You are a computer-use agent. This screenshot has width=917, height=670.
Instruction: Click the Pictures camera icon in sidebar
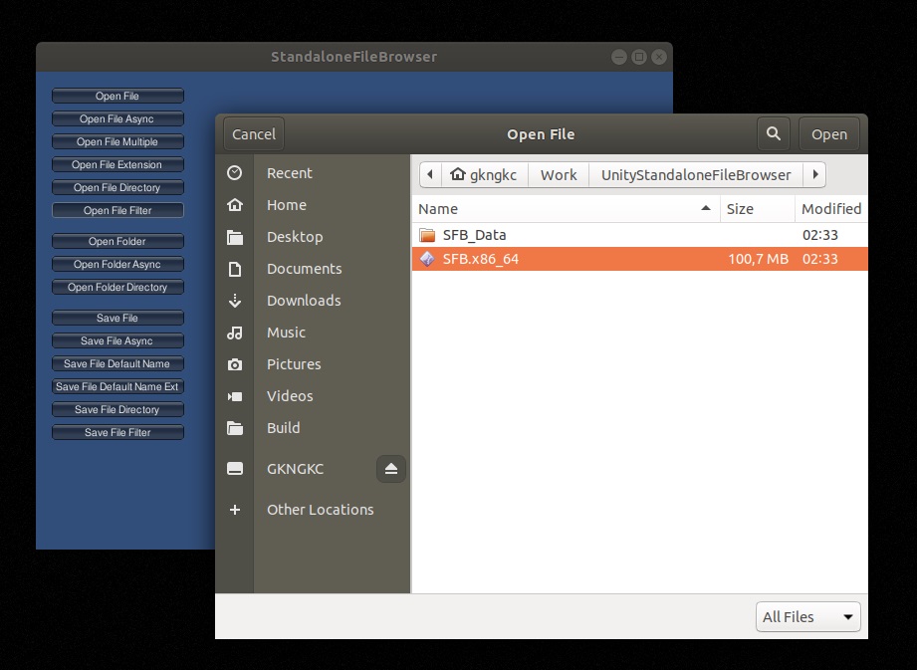tap(235, 364)
